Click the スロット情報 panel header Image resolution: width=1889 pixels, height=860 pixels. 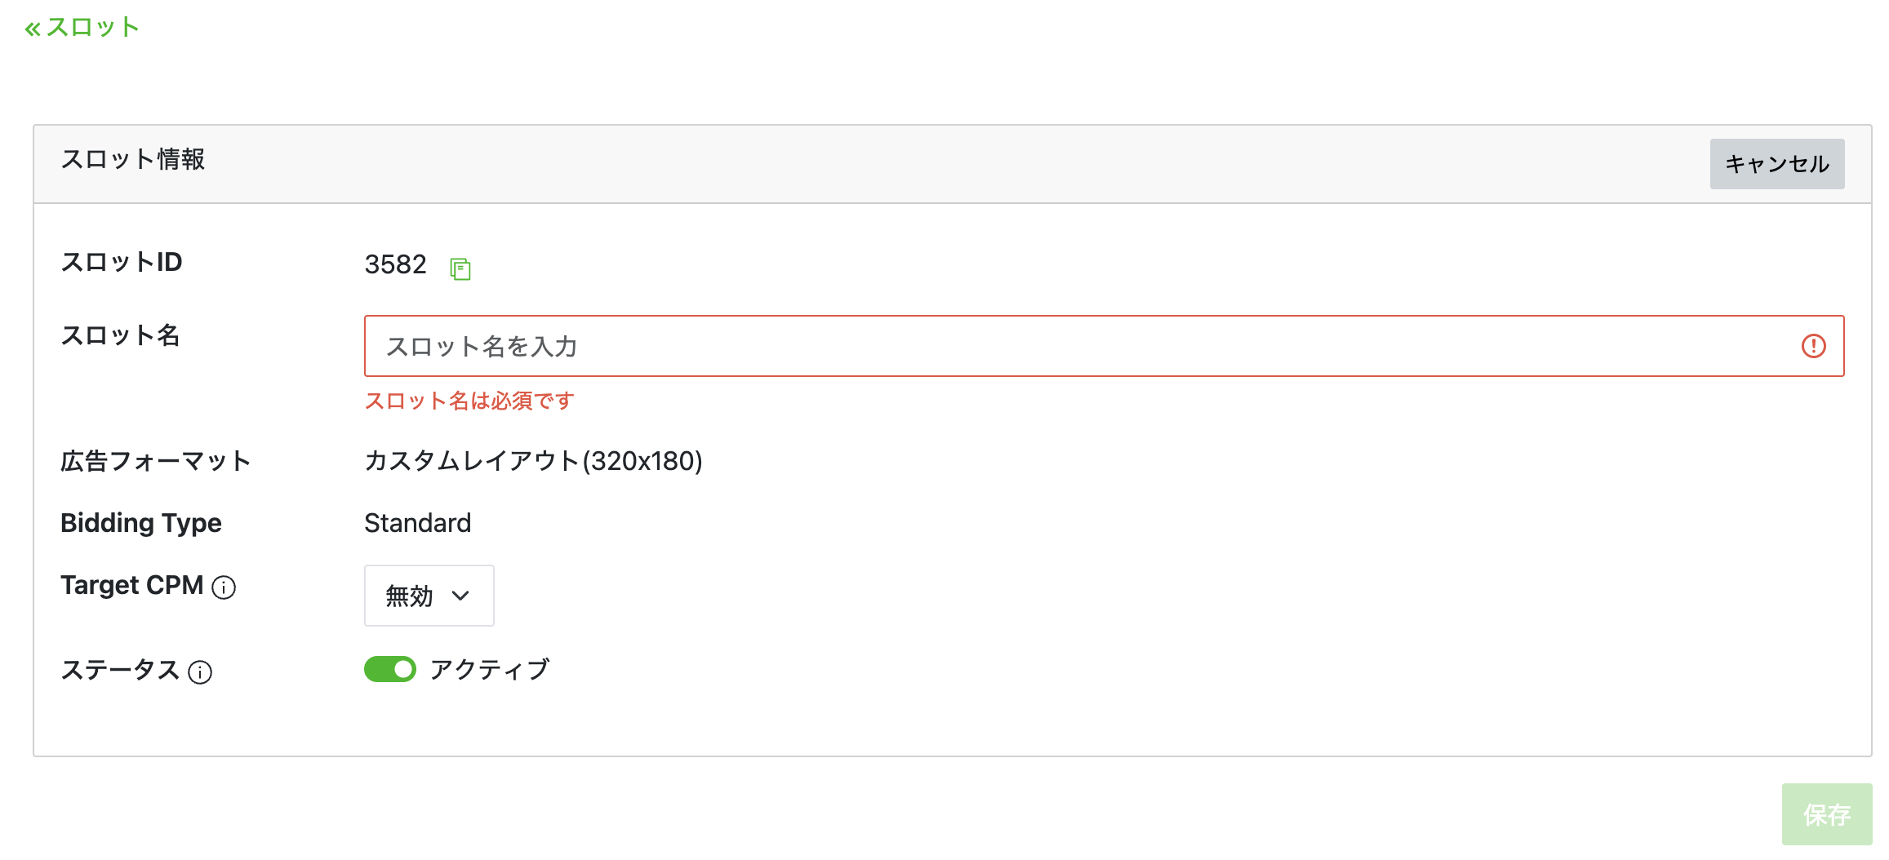point(953,164)
